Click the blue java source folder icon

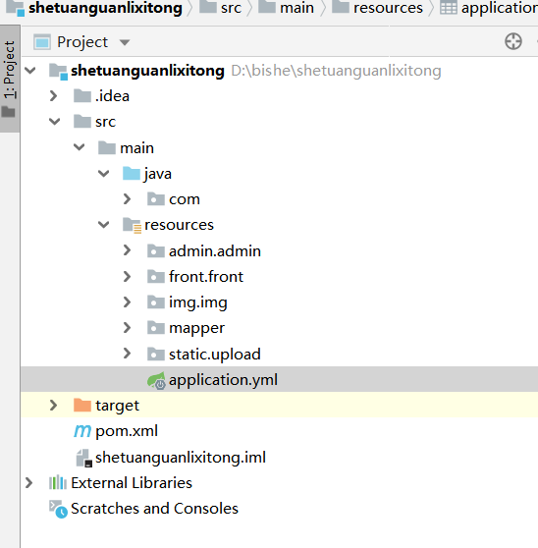coord(132,174)
